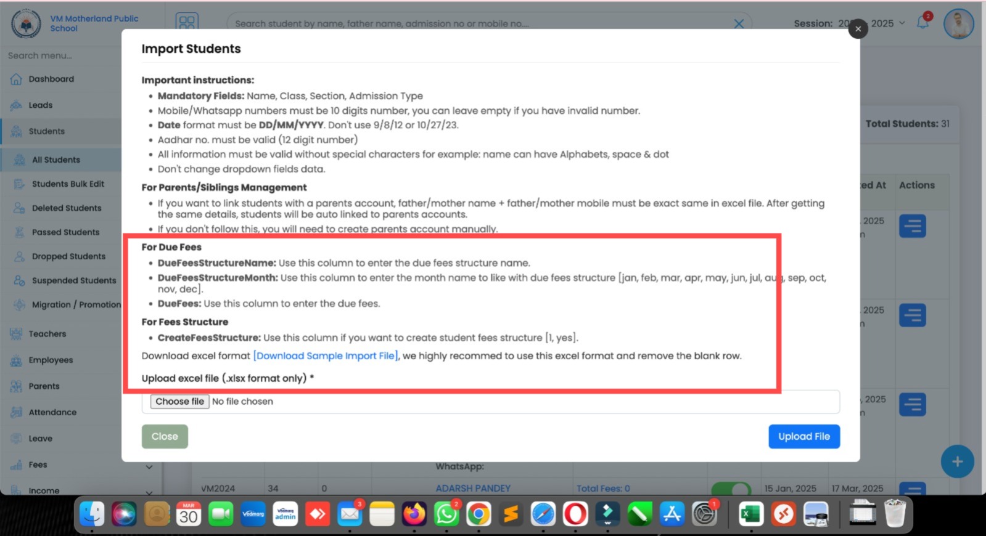Open FaceTime from the dock
The height and width of the screenshot is (536, 986).
click(x=220, y=514)
